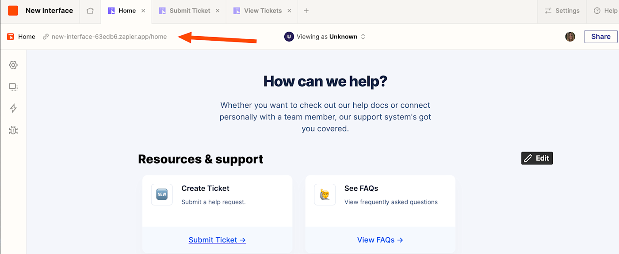
Task: Close the Home tab
Action: 143,11
